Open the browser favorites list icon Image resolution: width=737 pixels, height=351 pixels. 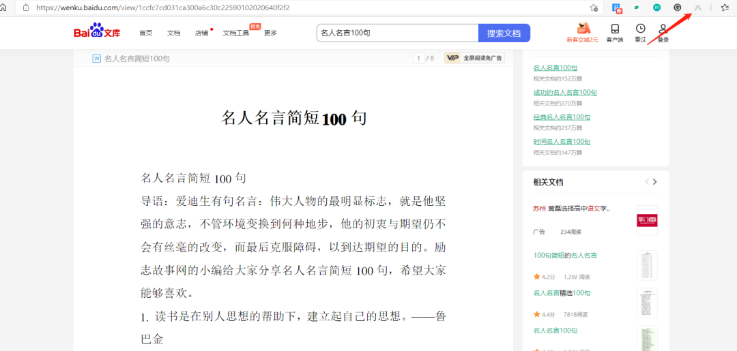[725, 7]
